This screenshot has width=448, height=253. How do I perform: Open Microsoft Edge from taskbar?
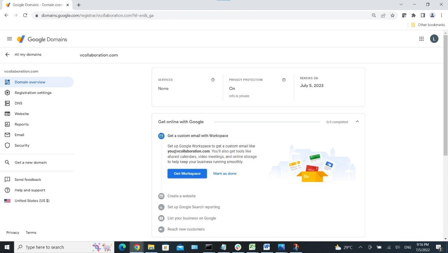tap(122, 247)
